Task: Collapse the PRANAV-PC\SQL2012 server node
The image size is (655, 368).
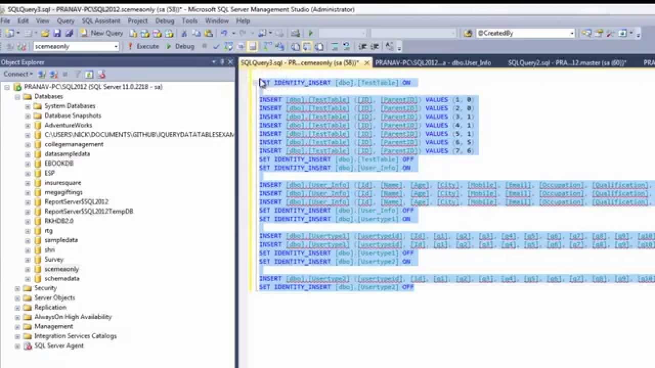Action: pyautogui.click(x=8, y=87)
